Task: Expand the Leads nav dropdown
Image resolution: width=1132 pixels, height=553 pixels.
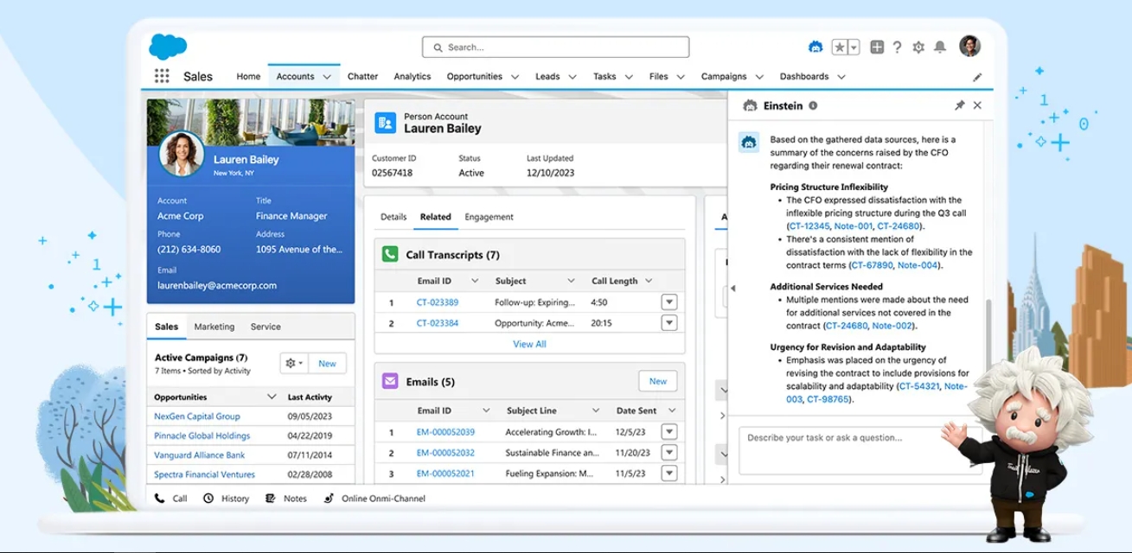Action: [x=572, y=77]
